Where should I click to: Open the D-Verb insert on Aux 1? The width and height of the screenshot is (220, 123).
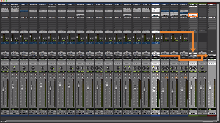tap(193, 15)
